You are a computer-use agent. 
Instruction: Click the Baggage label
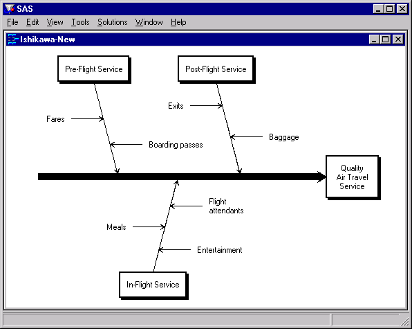coord(284,137)
